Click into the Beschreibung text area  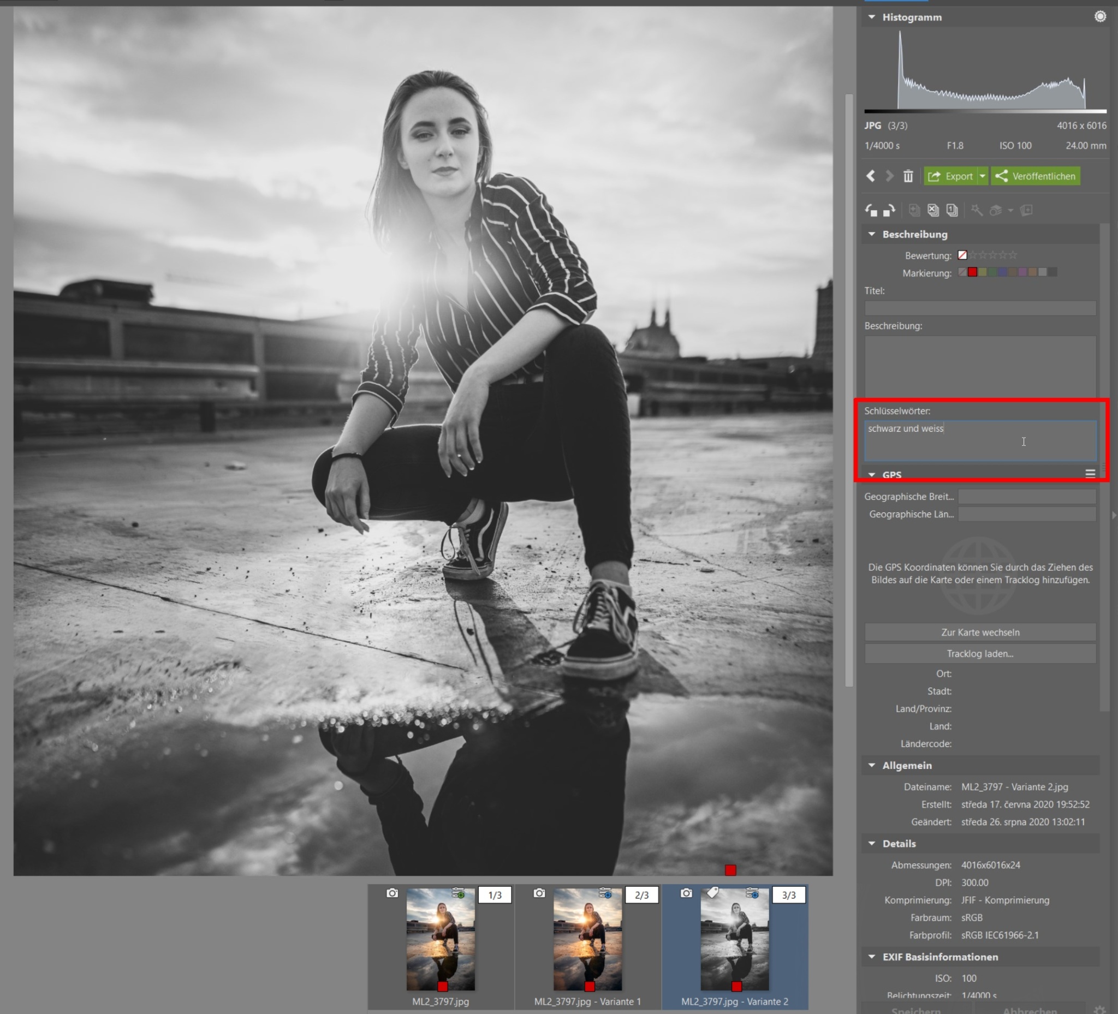click(980, 366)
